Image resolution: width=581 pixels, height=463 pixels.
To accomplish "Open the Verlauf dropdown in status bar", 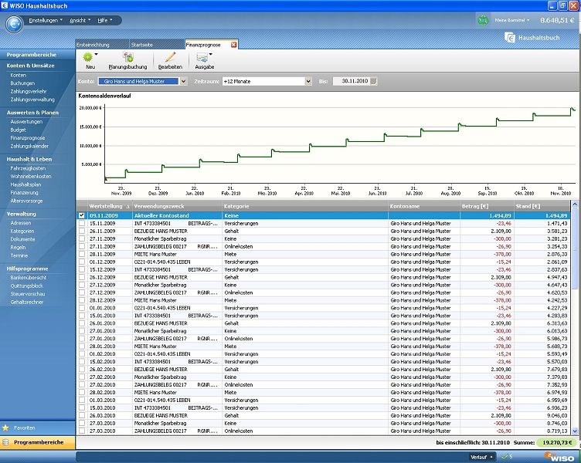I will click(x=480, y=457).
